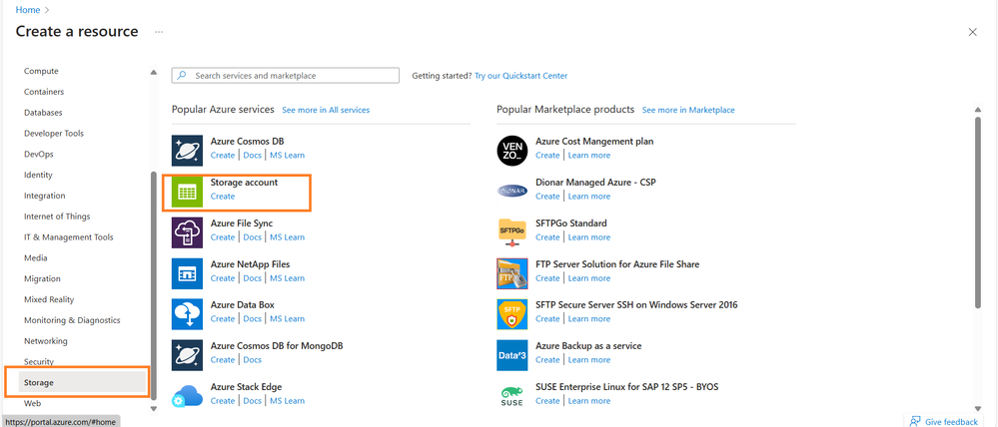Click the category list scroll down arrow
Viewport: 998px width, 427px height.
[x=154, y=408]
